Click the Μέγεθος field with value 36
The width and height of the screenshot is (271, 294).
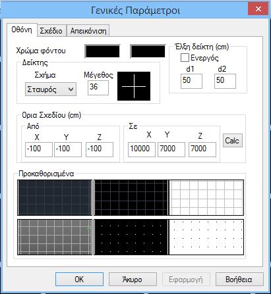[x=98, y=87]
